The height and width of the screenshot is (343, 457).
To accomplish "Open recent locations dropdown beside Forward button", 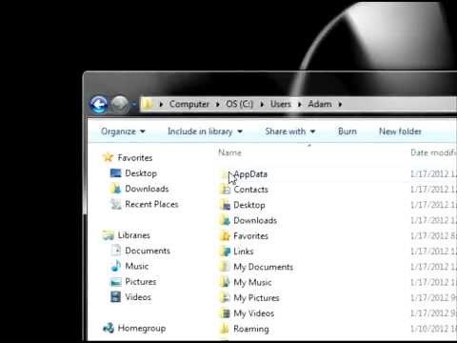I will pos(134,104).
